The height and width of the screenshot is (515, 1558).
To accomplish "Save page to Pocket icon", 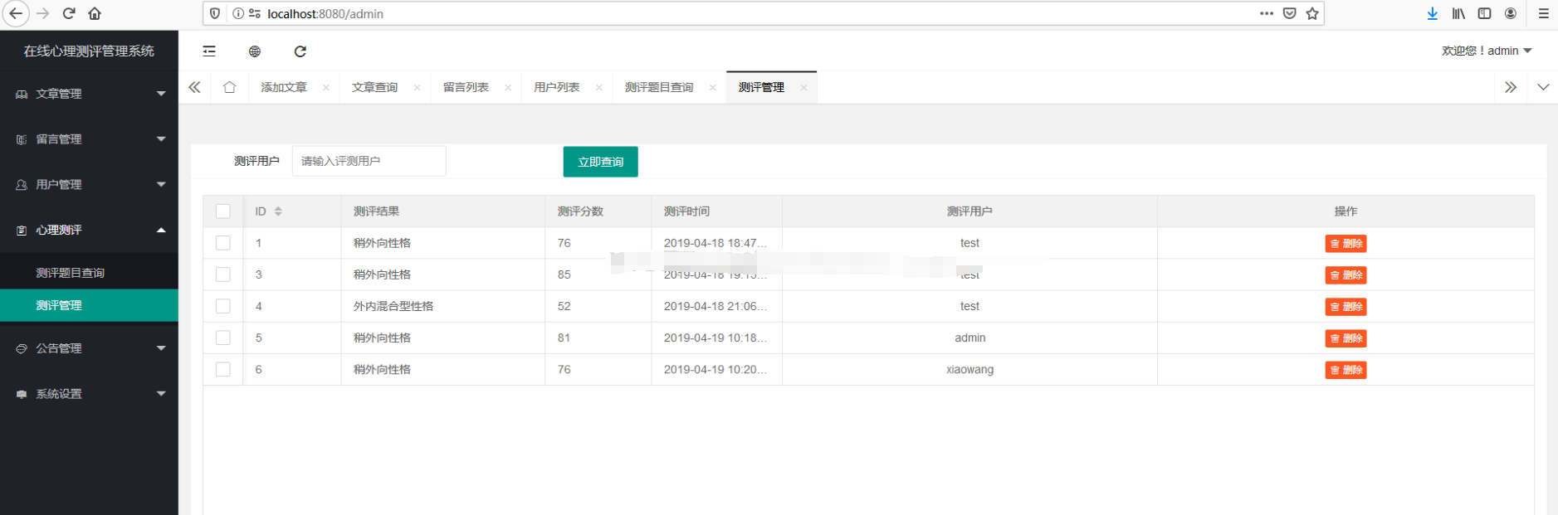I will (1289, 13).
